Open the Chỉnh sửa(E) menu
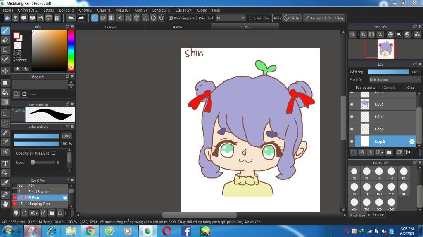Screen dimensions: 423x237 click(28, 10)
